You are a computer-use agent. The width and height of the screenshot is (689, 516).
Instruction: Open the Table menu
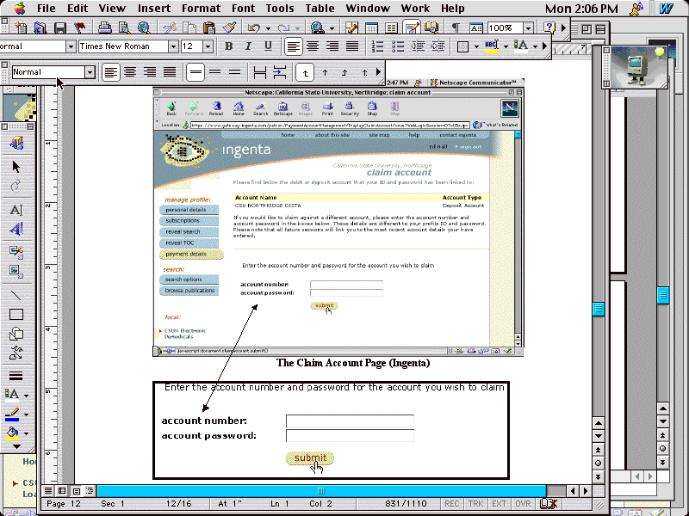pyautogui.click(x=320, y=9)
